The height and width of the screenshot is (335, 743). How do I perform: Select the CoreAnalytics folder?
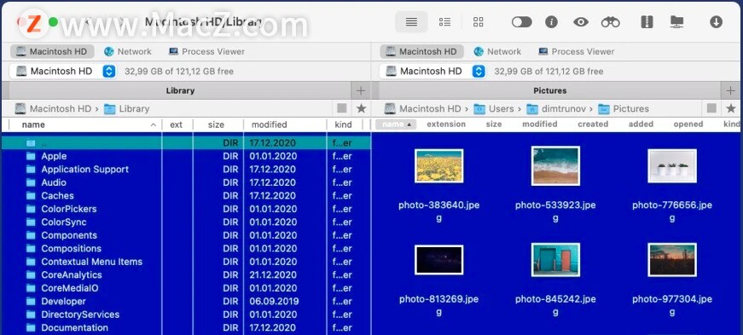tap(186, 274)
